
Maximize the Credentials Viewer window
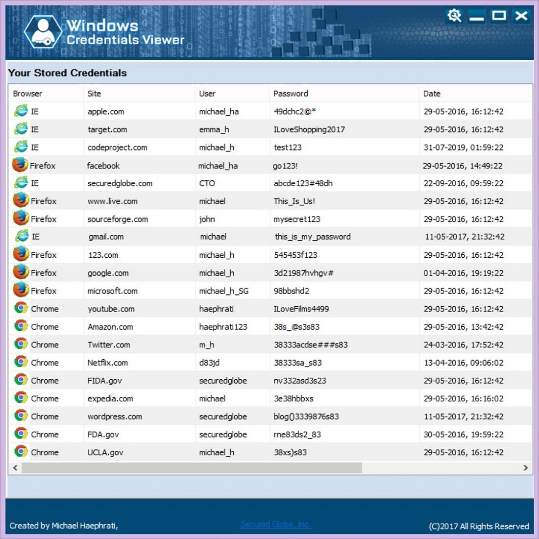point(499,16)
